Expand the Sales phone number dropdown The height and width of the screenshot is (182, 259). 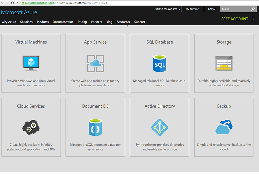click(179, 9)
